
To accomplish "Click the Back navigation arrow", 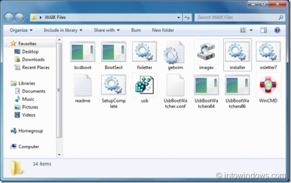I will pos(9,18).
